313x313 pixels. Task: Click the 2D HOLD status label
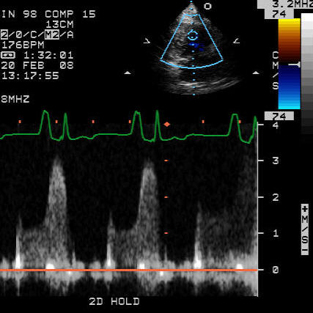(114, 301)
